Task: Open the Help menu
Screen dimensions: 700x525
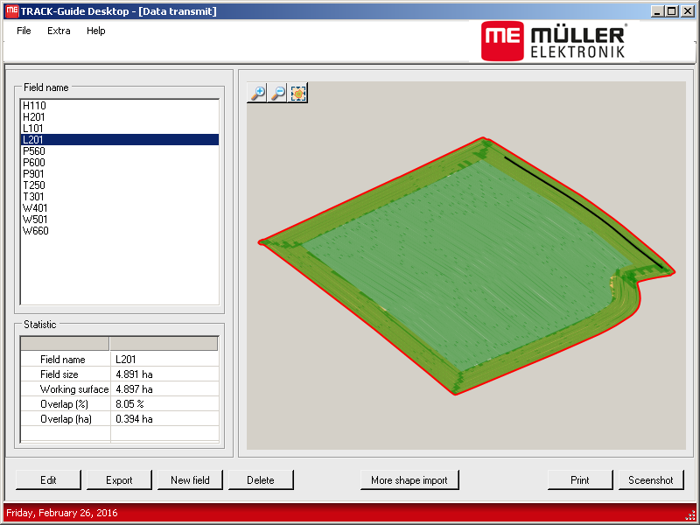Action: 95,31
